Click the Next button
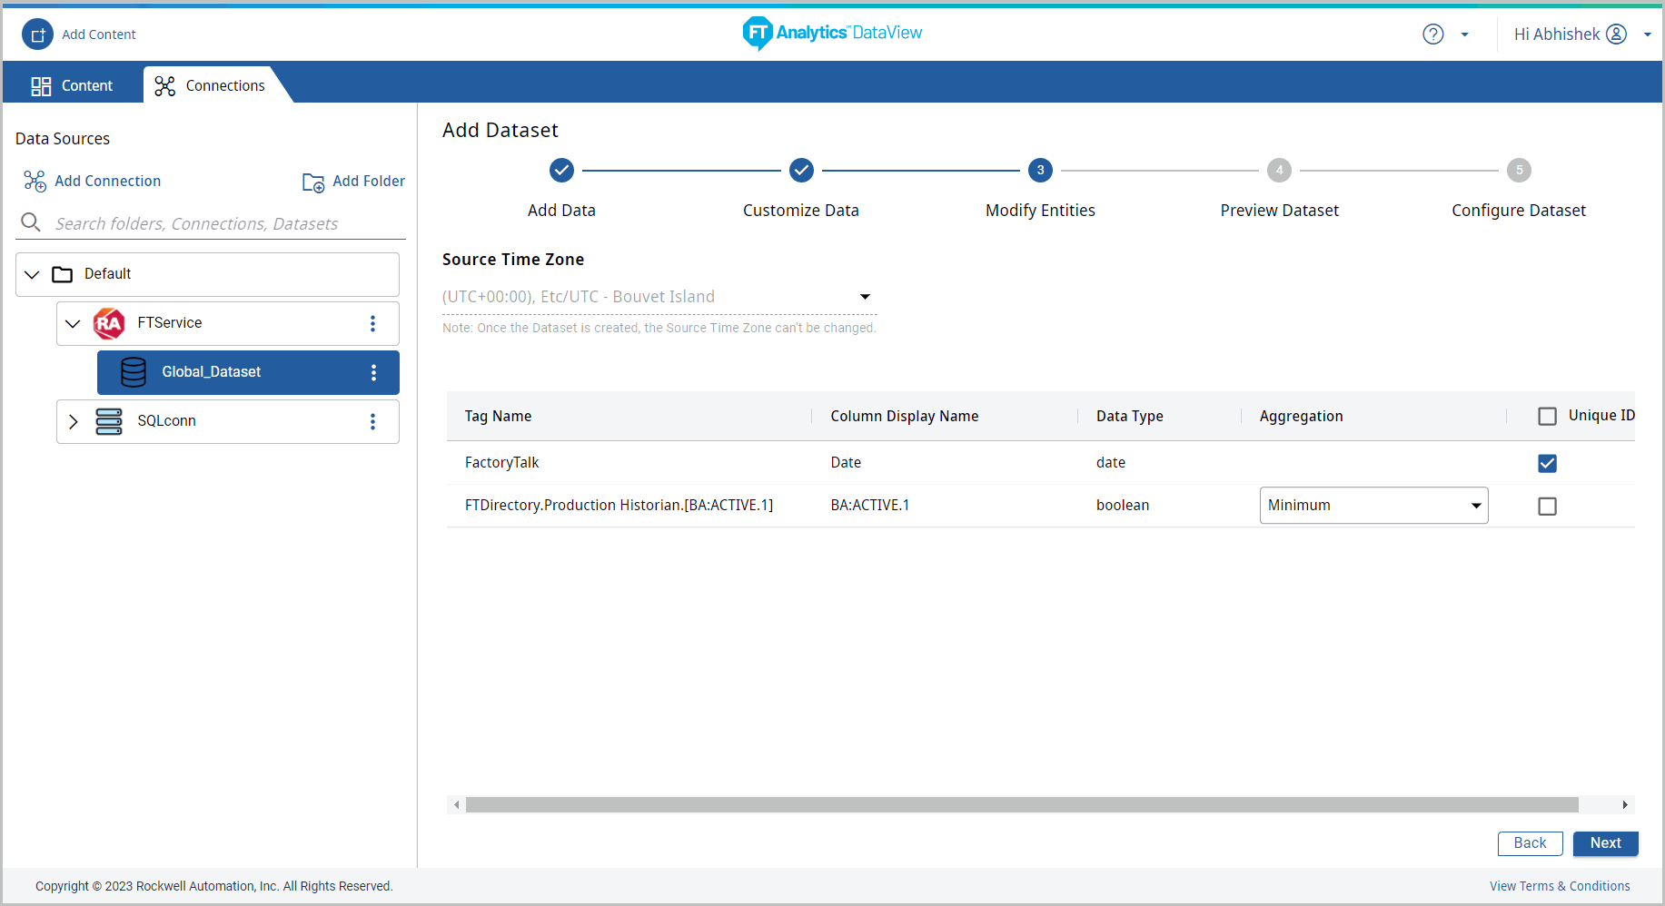Viewport: 1665px width, 906px height. (x=1605, y=843)
